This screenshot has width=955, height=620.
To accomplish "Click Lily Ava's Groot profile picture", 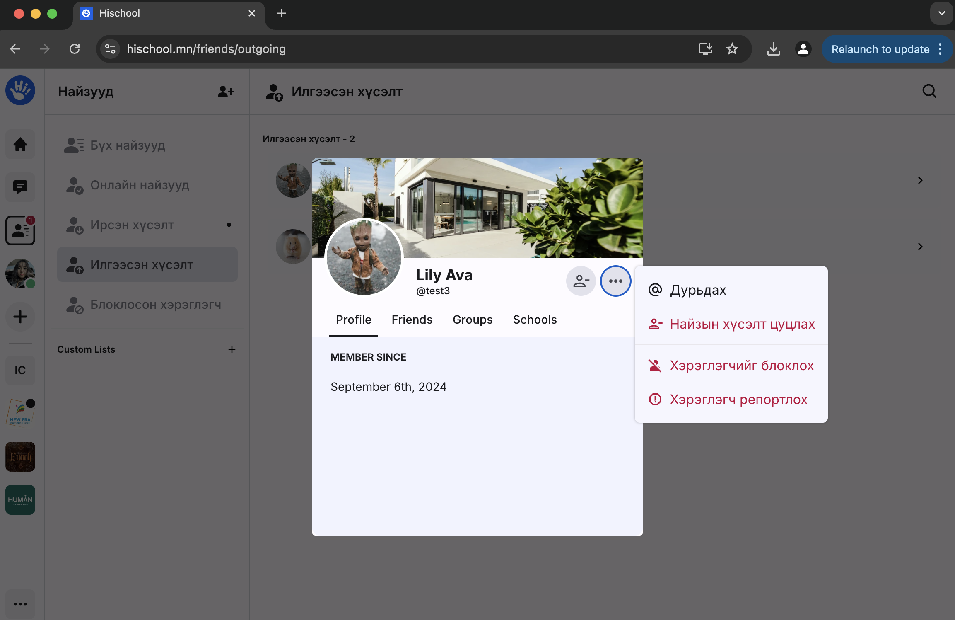I will tap(364, 257).
